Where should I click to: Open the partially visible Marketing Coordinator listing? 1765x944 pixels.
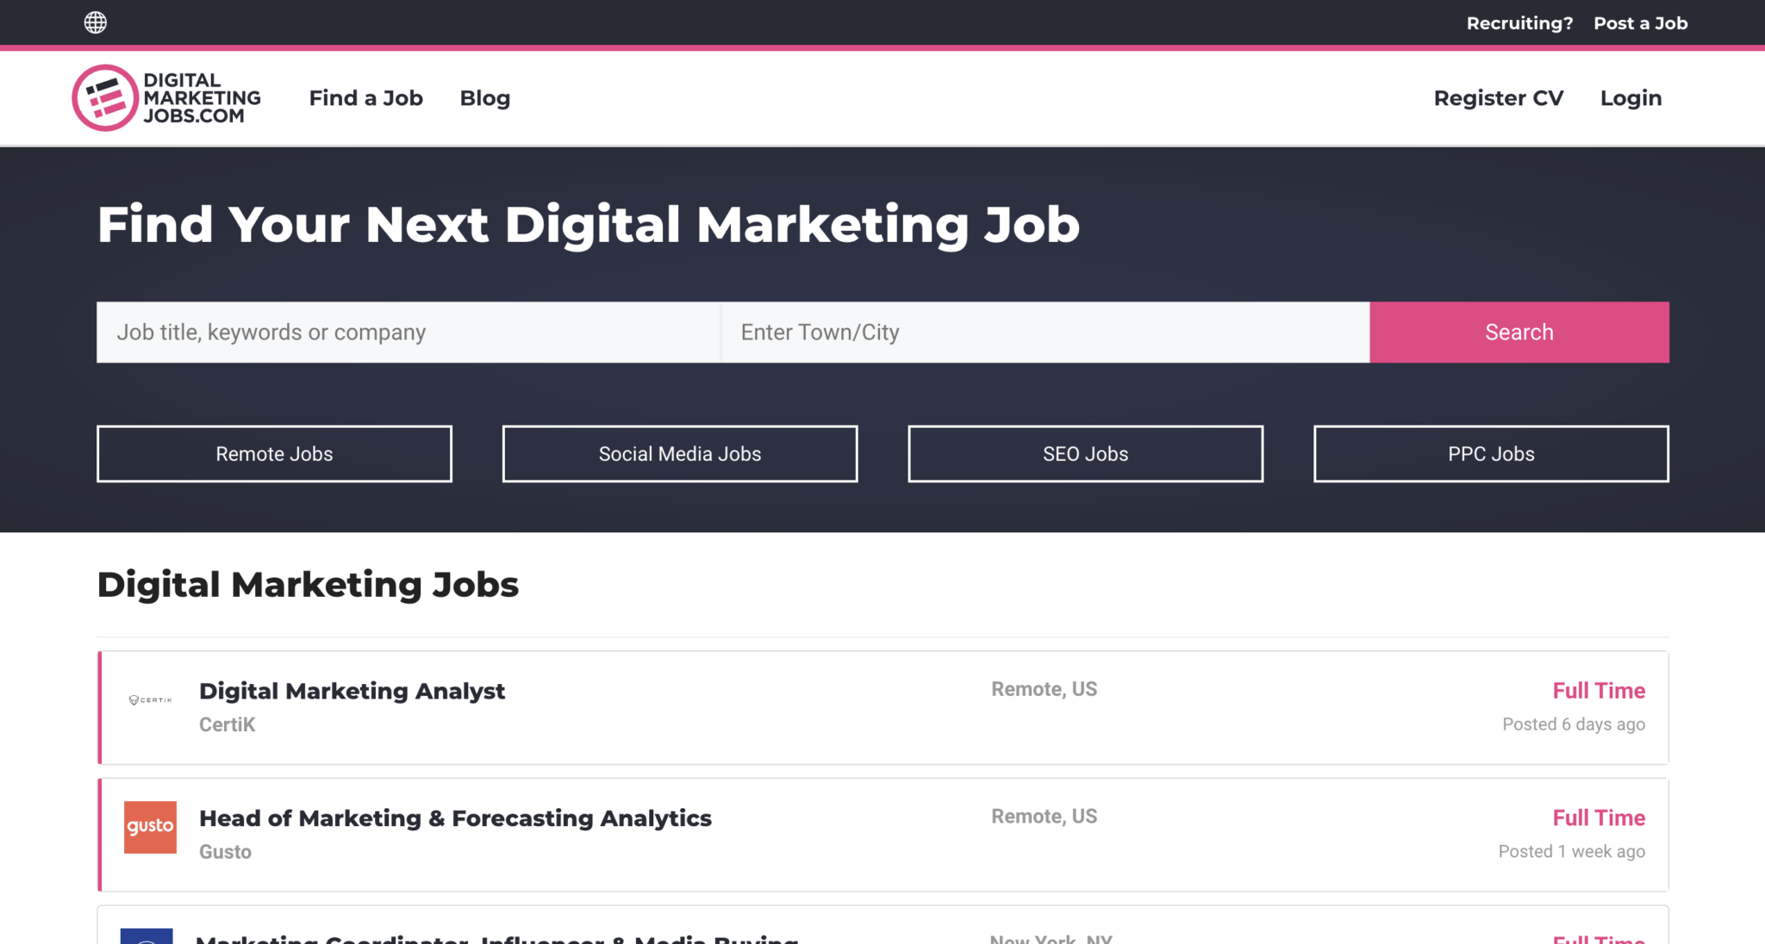coord(883,925)
